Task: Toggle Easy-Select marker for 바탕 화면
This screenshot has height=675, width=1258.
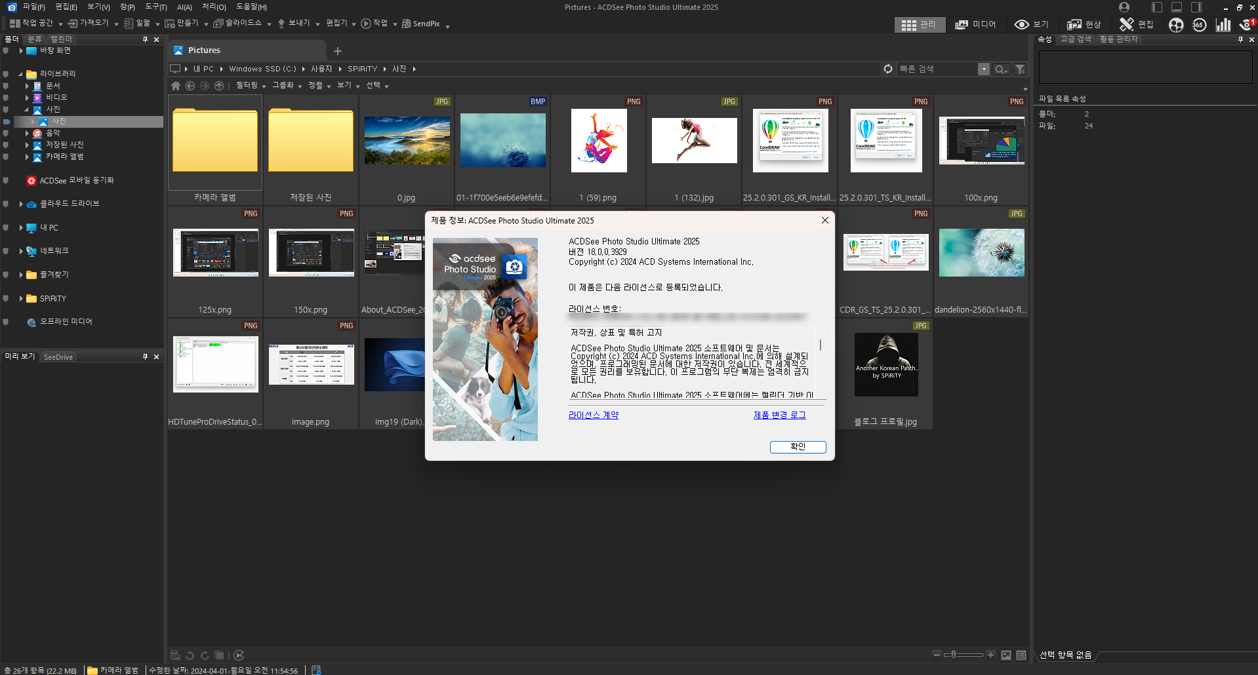Action: tap(6, 50)
